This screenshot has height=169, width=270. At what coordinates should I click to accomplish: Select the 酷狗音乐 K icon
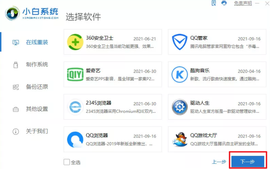179,74
